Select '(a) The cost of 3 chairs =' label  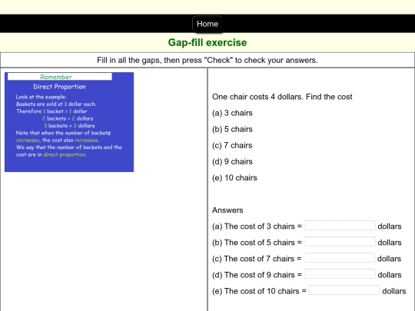(x=257, y=227)
